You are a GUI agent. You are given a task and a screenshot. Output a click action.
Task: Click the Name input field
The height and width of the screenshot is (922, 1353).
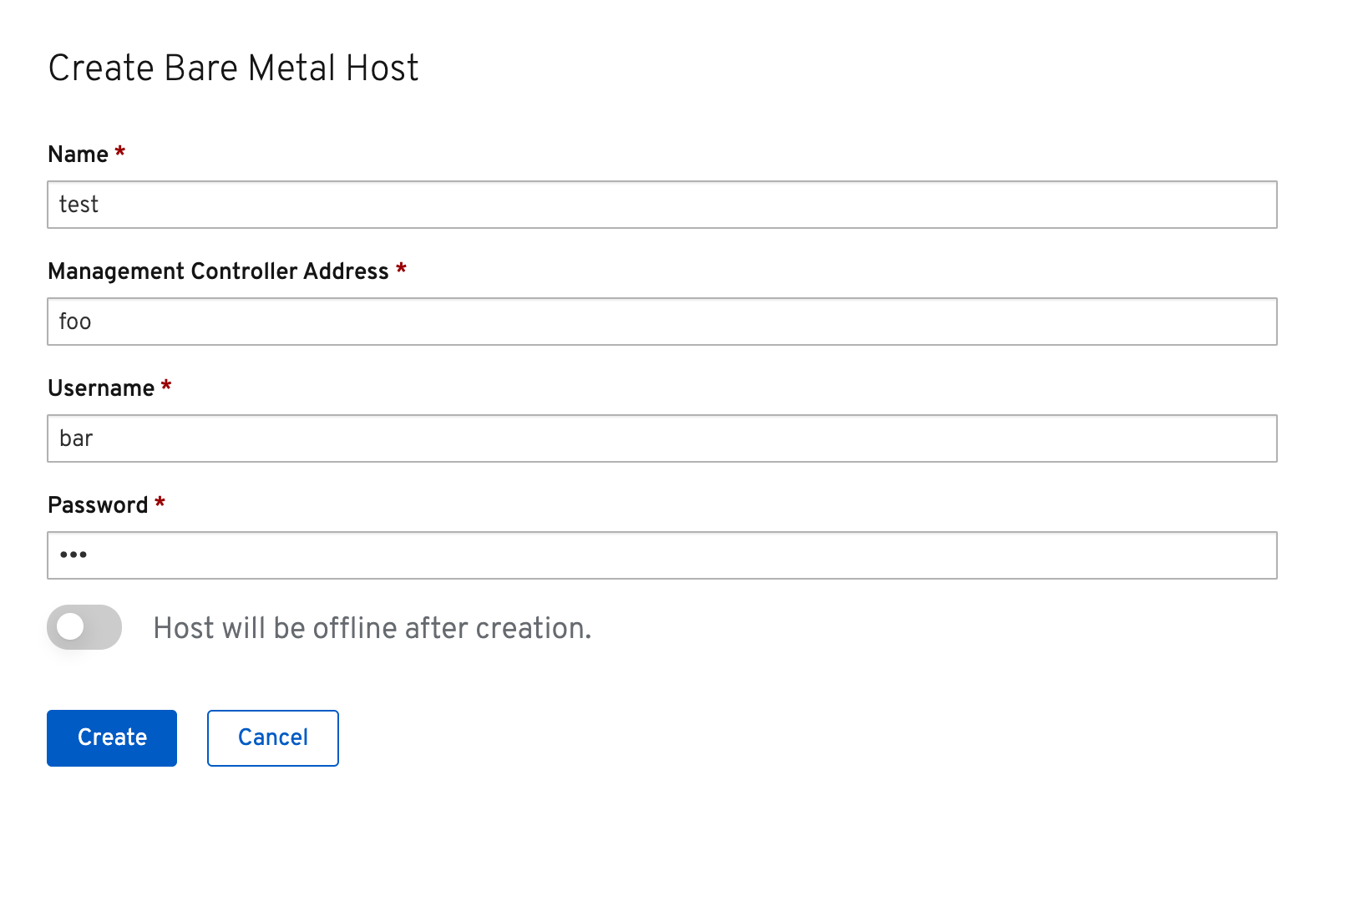point(661,205)
